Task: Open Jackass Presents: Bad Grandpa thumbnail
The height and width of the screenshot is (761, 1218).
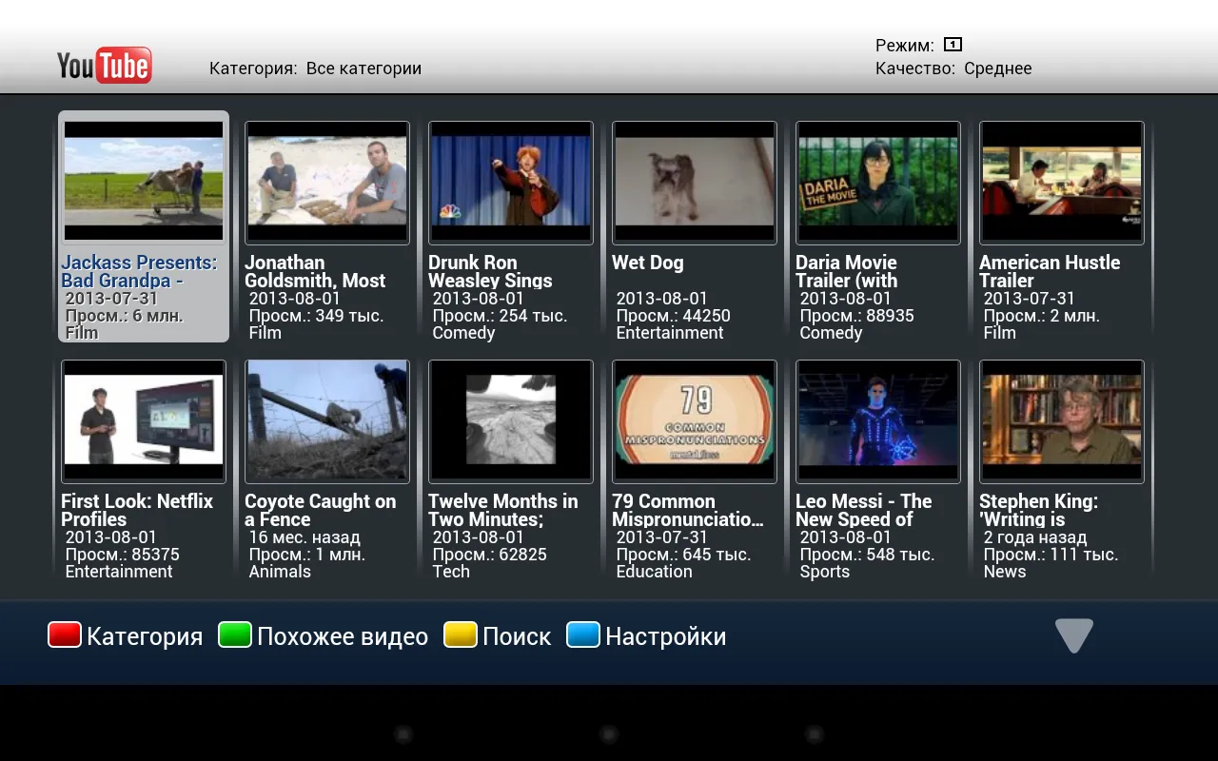Action: 144,181
